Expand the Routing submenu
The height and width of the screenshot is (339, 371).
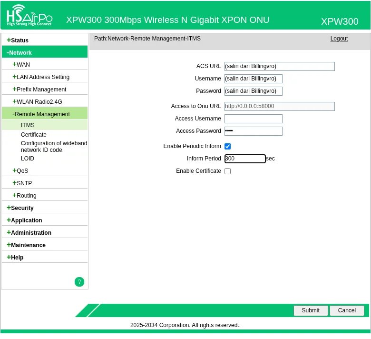click(45, 195)
